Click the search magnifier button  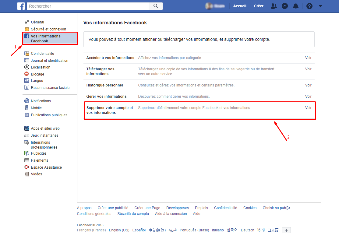(156, 6)
